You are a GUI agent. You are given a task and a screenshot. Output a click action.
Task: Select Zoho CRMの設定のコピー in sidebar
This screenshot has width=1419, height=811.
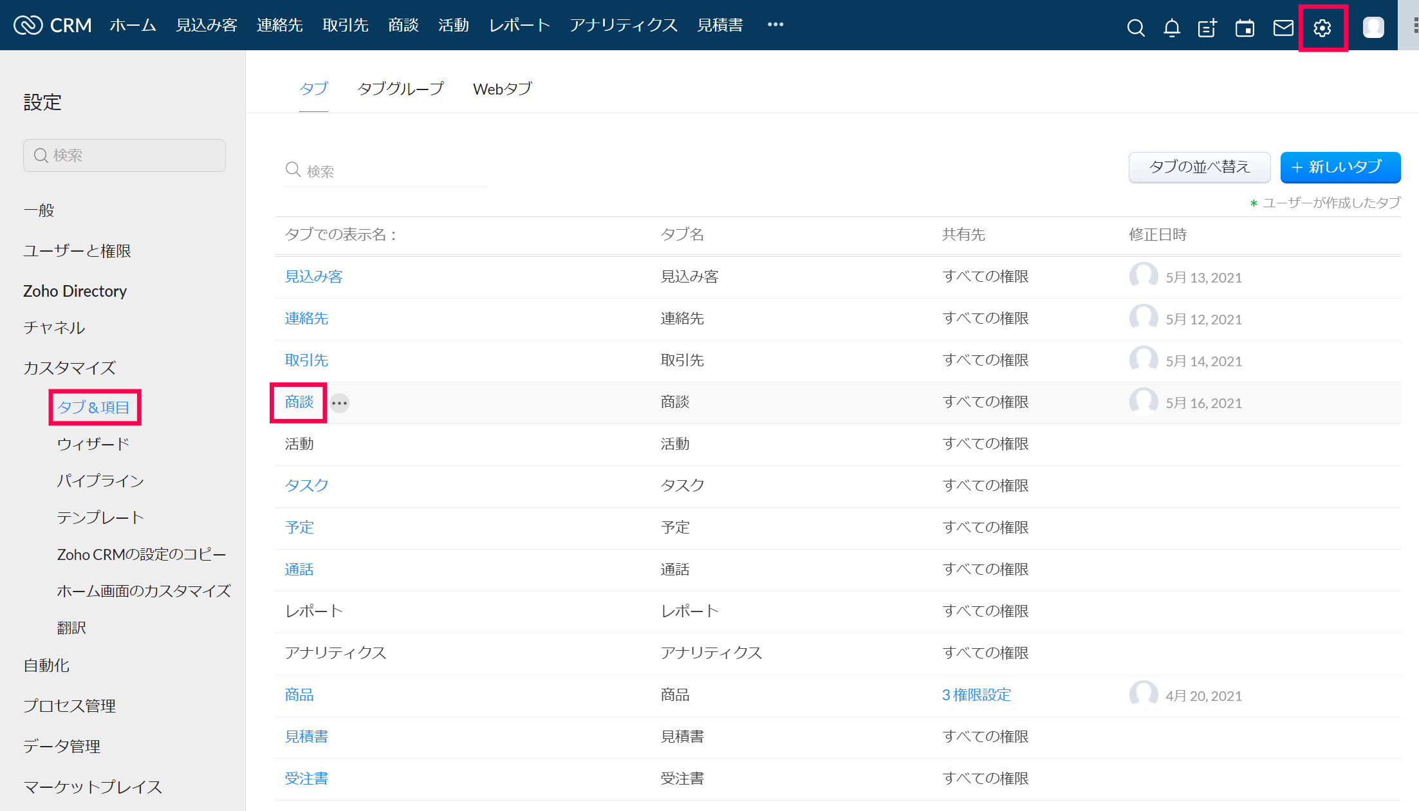142,554
